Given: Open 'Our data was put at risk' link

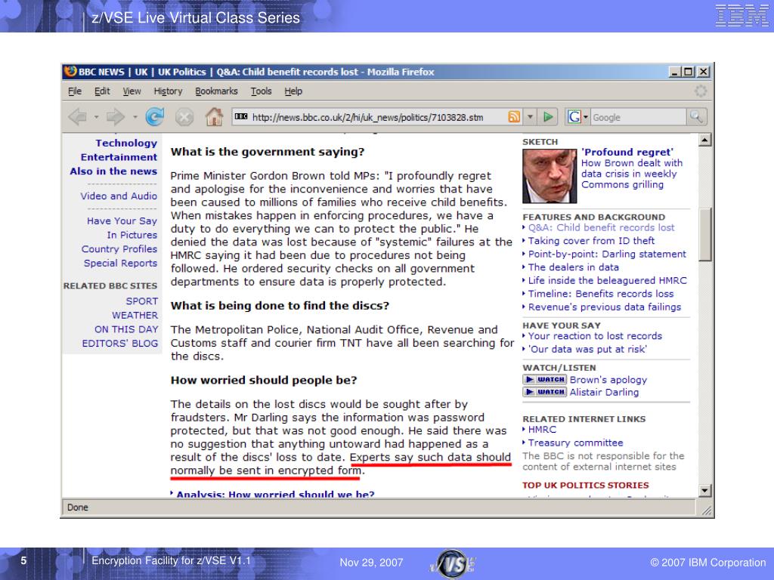Looking at the screenshot, I should pos(587,349).
